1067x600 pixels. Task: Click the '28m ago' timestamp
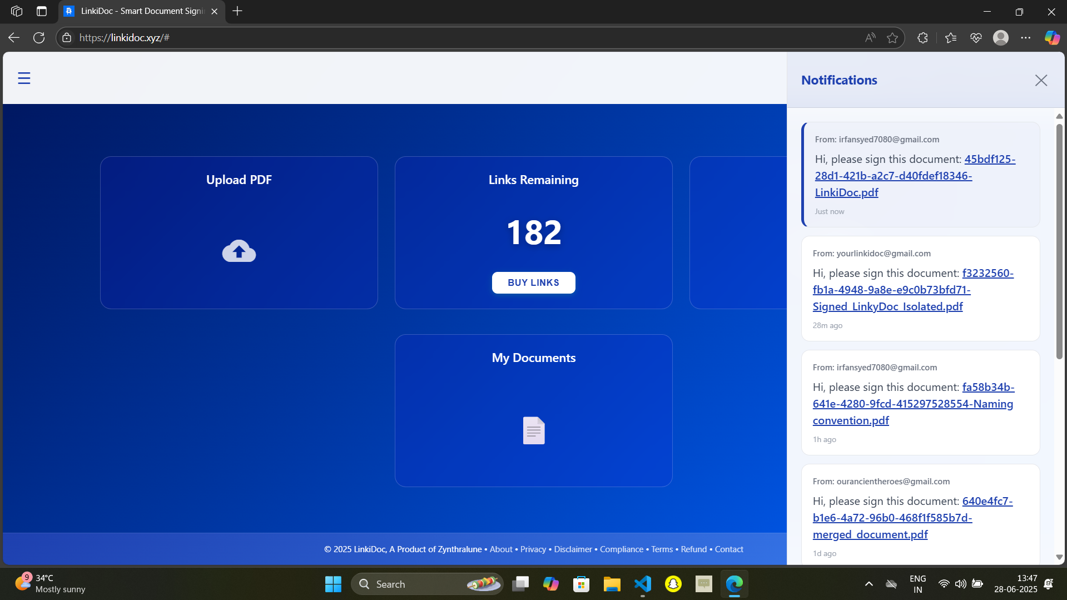pyautogui.click(x=827, y=325)
